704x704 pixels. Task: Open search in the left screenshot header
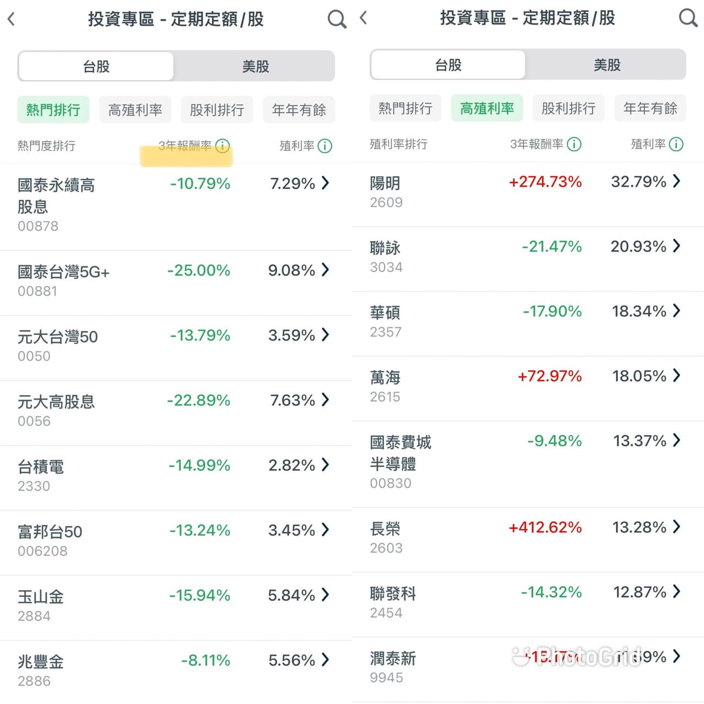pyautogui.click(x=337, y=19)
